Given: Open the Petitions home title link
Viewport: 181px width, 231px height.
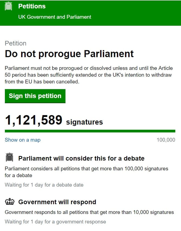Looking at the screenshot, I should tap(32, 6).
